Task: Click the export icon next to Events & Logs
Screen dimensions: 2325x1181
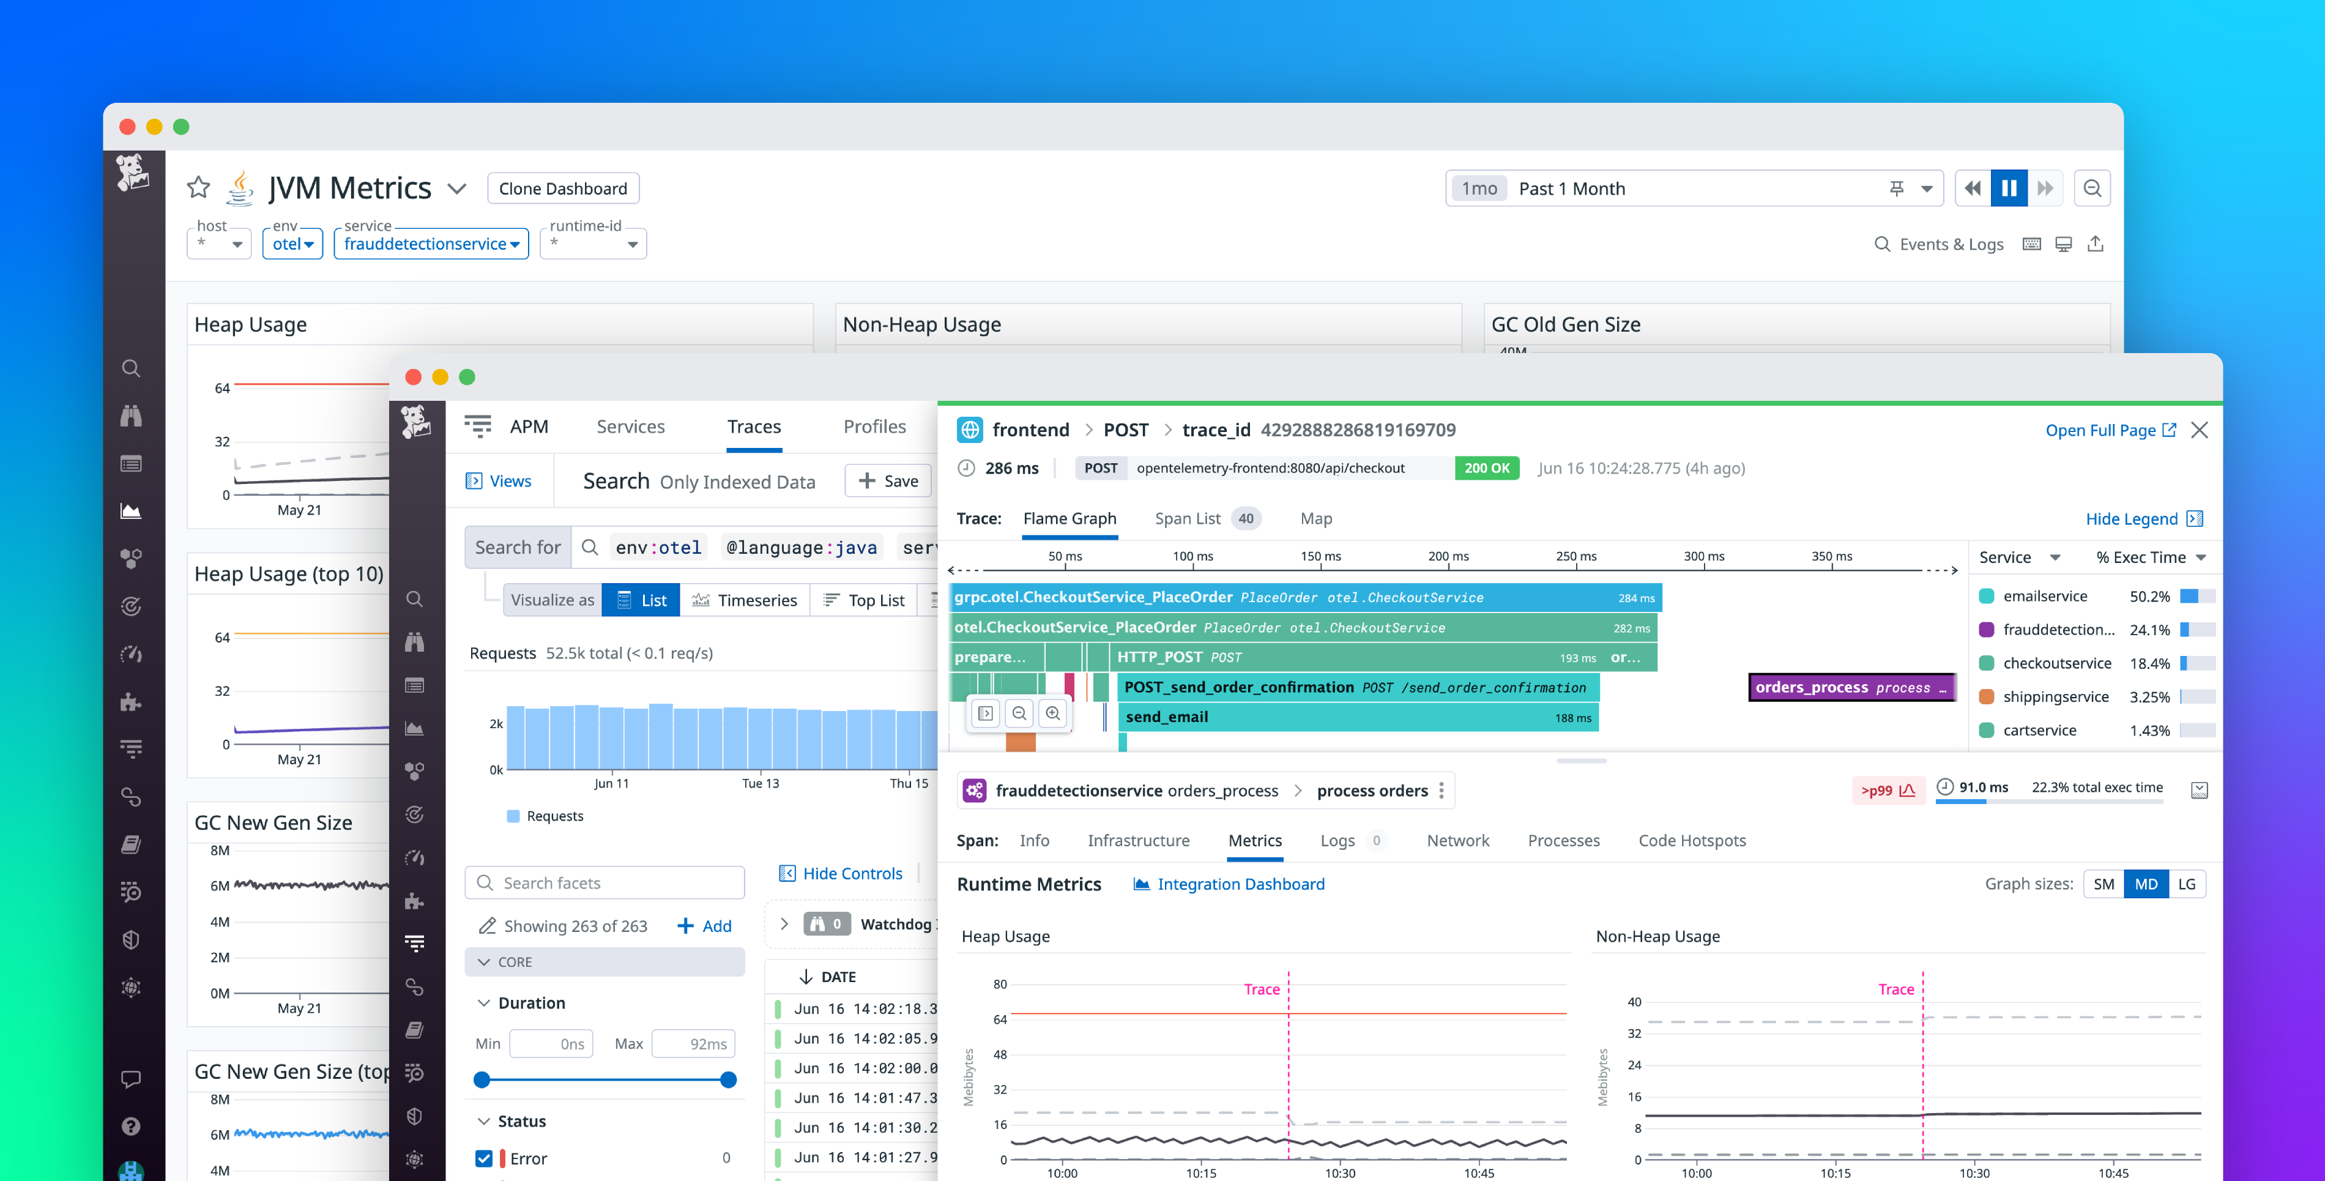Action: [x=2096, y=244]
